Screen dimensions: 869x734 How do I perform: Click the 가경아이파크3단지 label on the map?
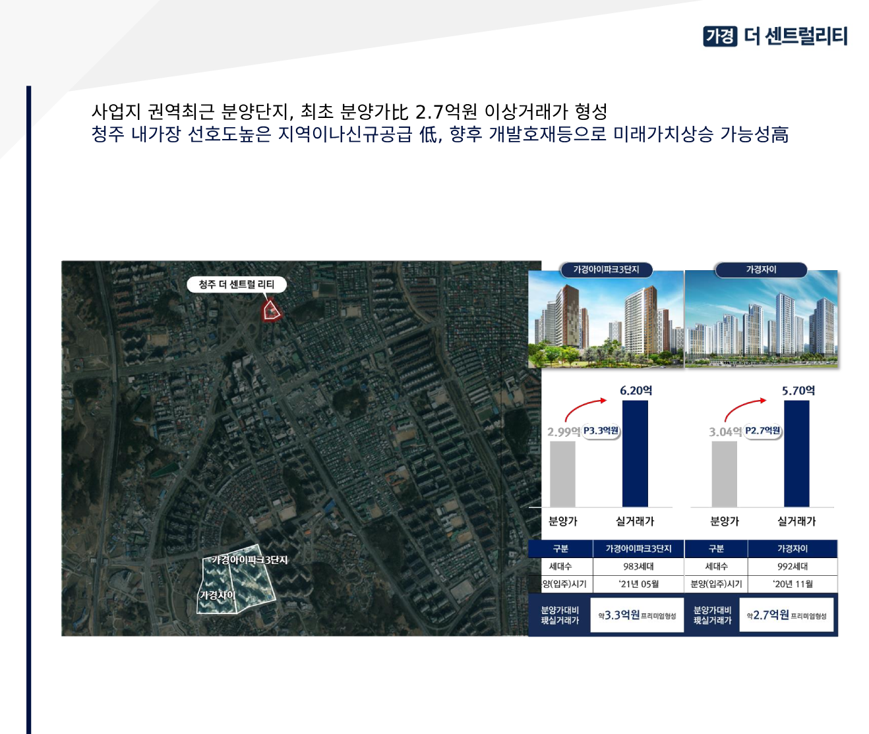(250, 560)
